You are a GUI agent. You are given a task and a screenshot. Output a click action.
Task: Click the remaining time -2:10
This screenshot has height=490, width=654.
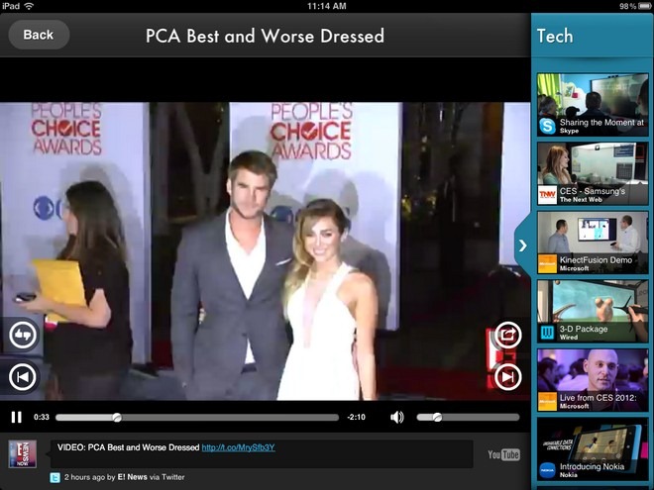(356, 417)
